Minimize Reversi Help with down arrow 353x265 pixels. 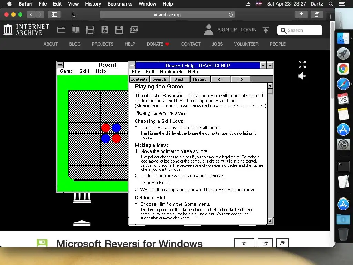[x=263, y=66]
